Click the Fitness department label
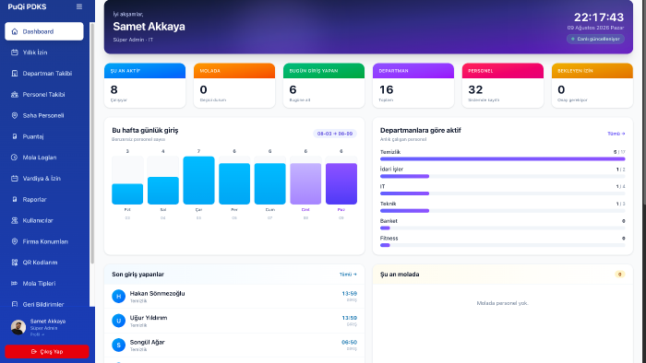 [x=389, y=238]
